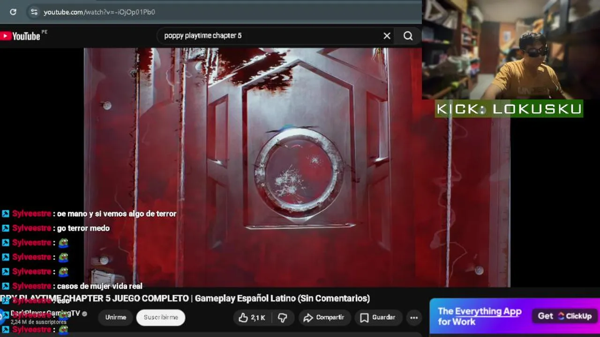600x337 pixels.
Task: Go to YouTube home via logo
Action: [20, 36]
